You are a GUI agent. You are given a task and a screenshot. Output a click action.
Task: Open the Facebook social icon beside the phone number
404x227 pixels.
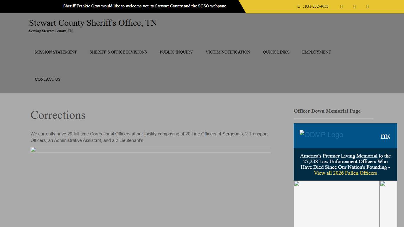tap(341, 6)
